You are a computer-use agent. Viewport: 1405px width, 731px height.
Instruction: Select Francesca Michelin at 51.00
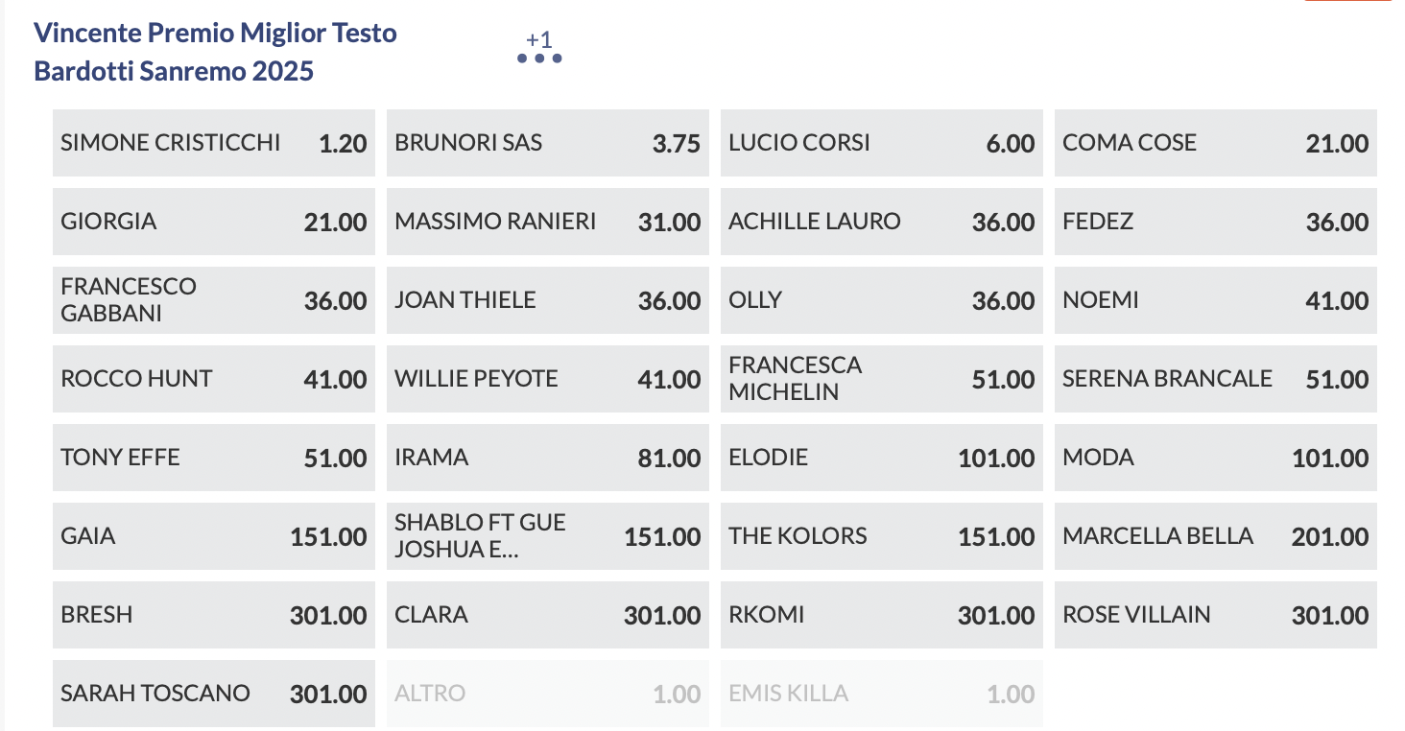coord(881,379)
